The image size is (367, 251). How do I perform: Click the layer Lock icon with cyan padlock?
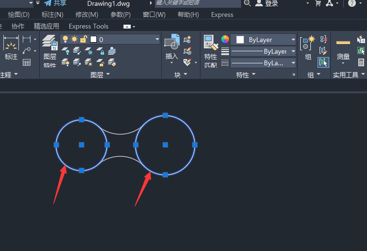[x=100, y=51]
